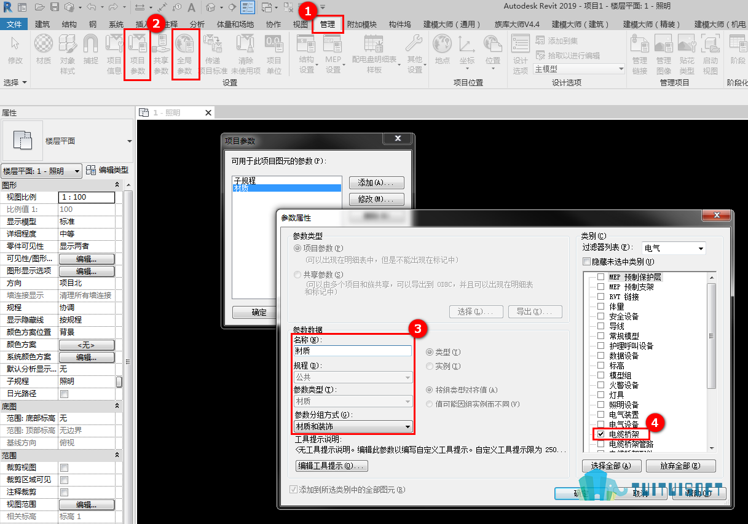Open the 过滤器列表 dropdown showing 电气

point(674,248)
